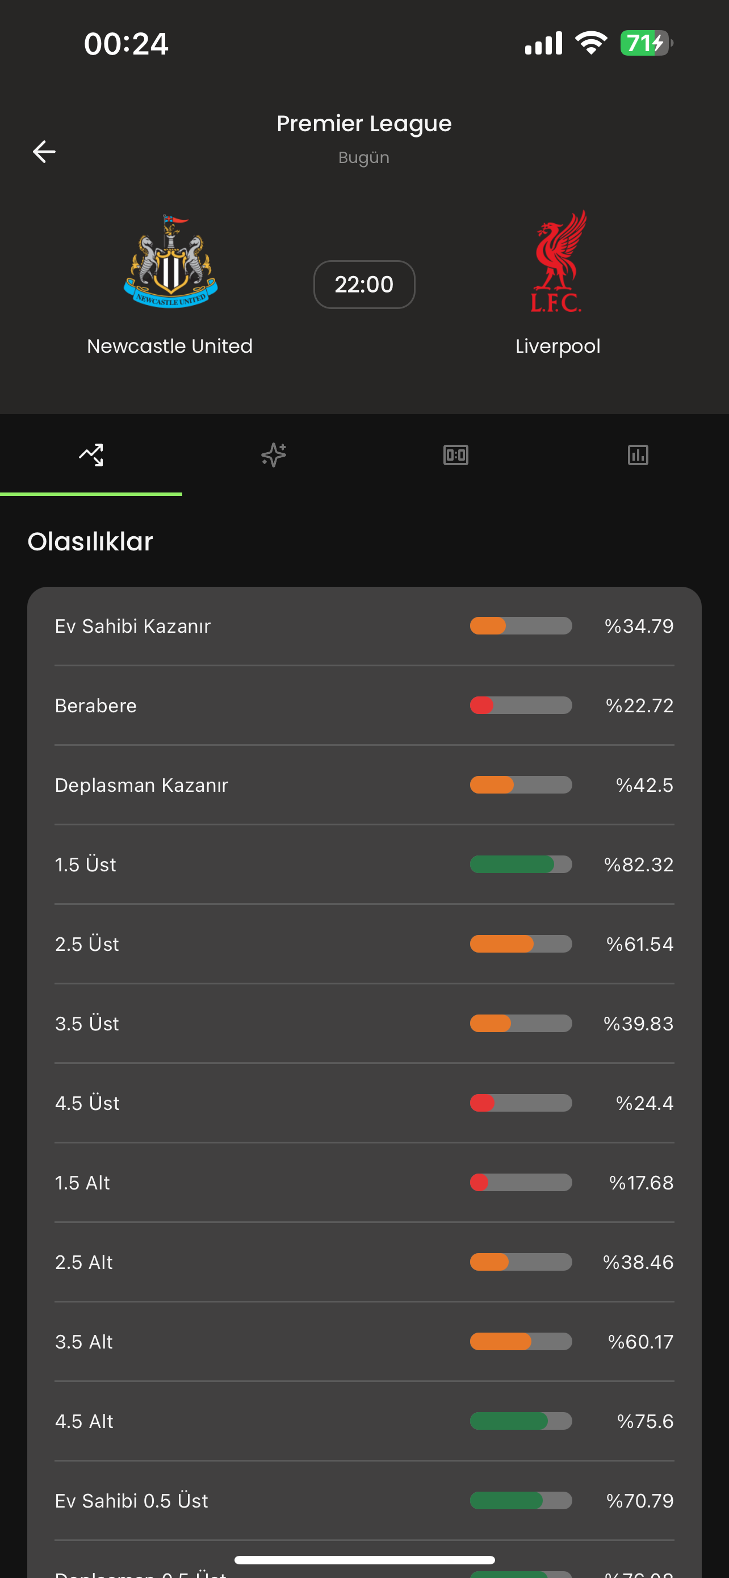Open the score predictions tab icon
Image resolution: width=729 pixels, height=1578 pixels.
tap(455, 454)
